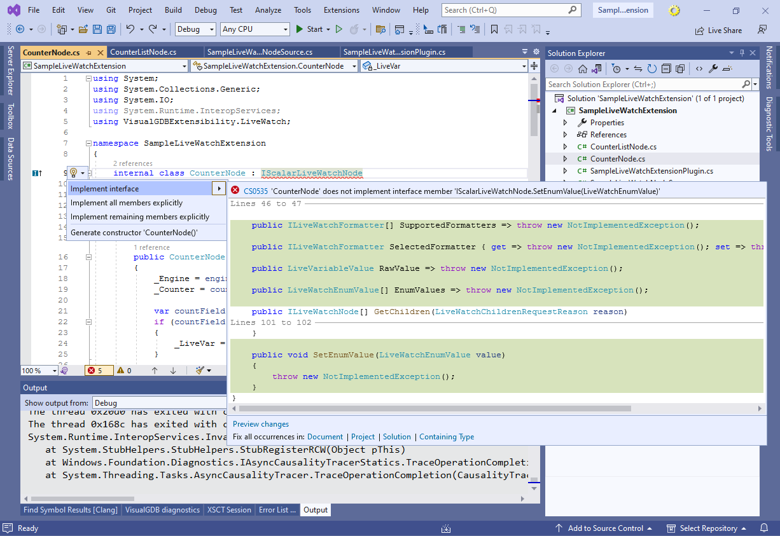This screenshot has height=536, width=780.
Task: Click Fix all occurrences in Document link
Action: coord(325,437)
